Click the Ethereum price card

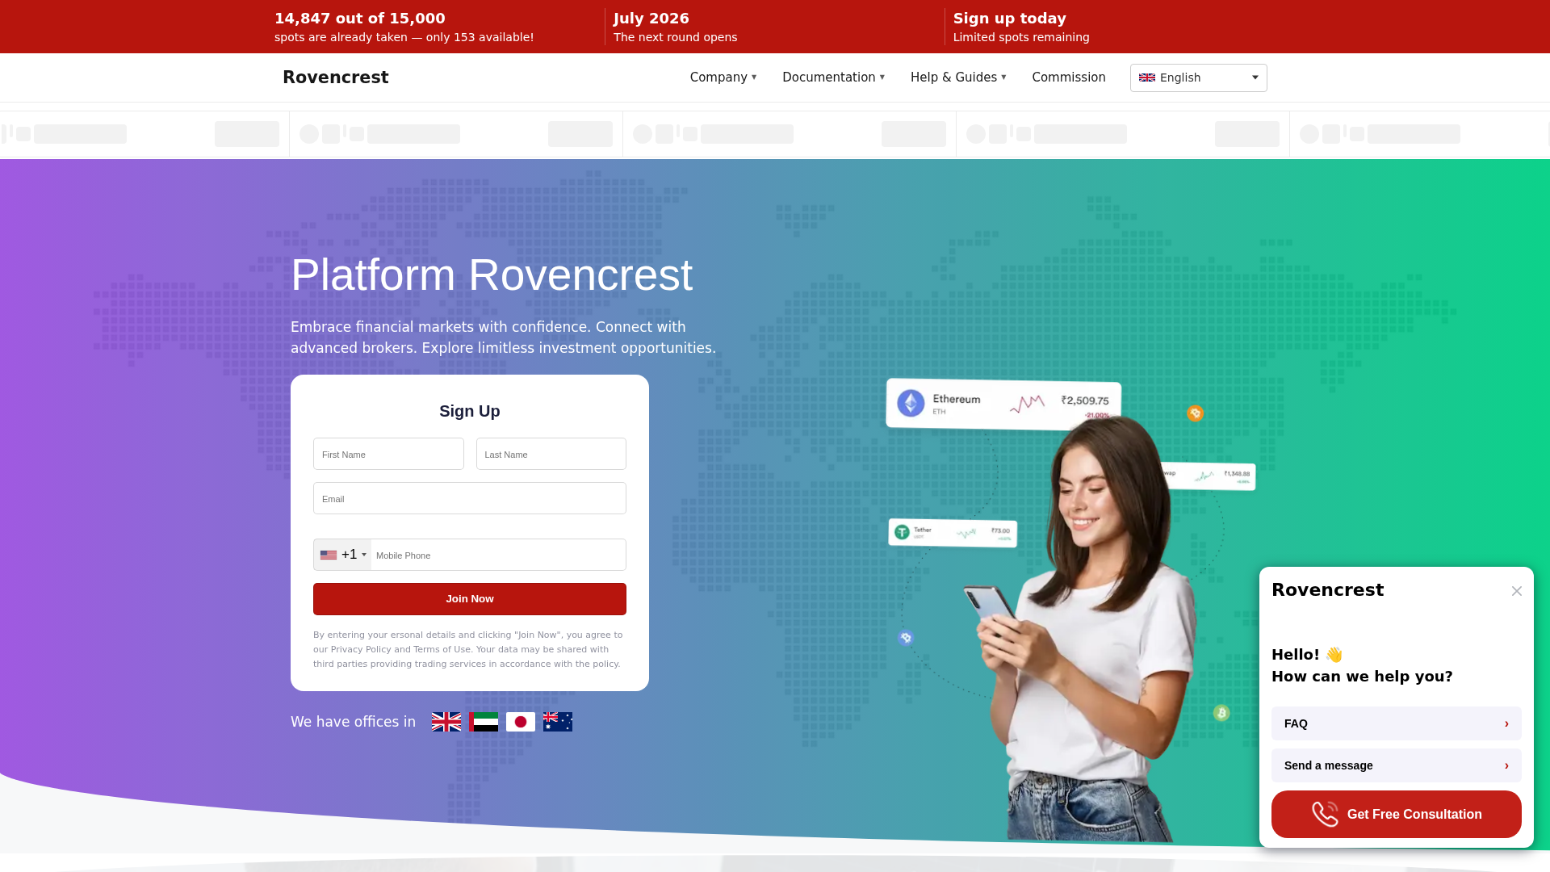click(x=1003, y=403)
